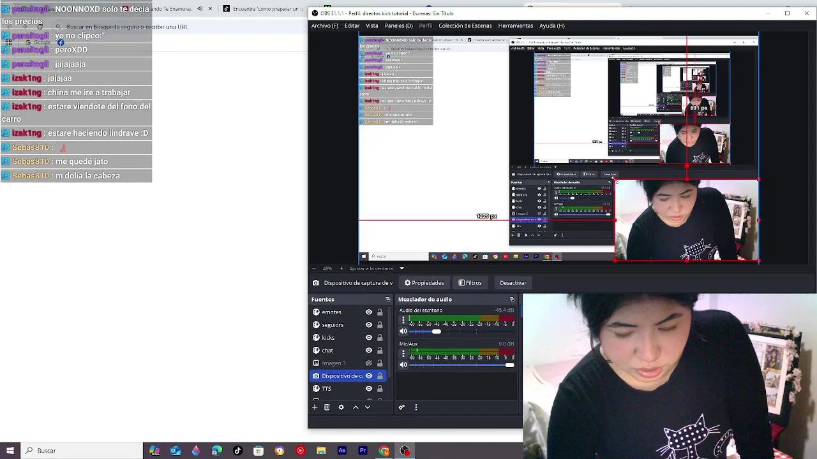The width and height of the screenshot is (817, 459).
Task: Add a new source with the plus icon
Action: 315,407
